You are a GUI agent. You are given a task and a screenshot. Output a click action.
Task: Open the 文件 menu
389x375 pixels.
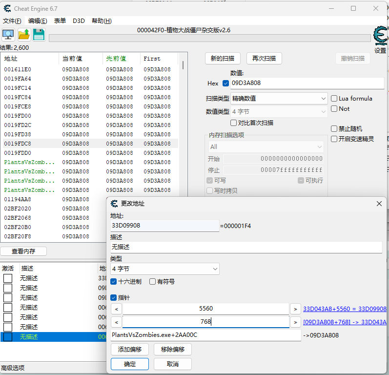(12, 21)
